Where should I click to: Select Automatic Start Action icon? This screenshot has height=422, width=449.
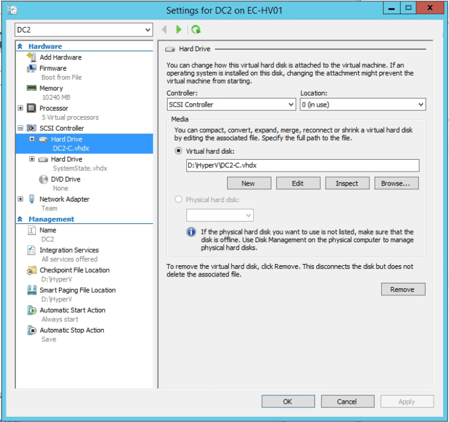[x=32, y=311]
